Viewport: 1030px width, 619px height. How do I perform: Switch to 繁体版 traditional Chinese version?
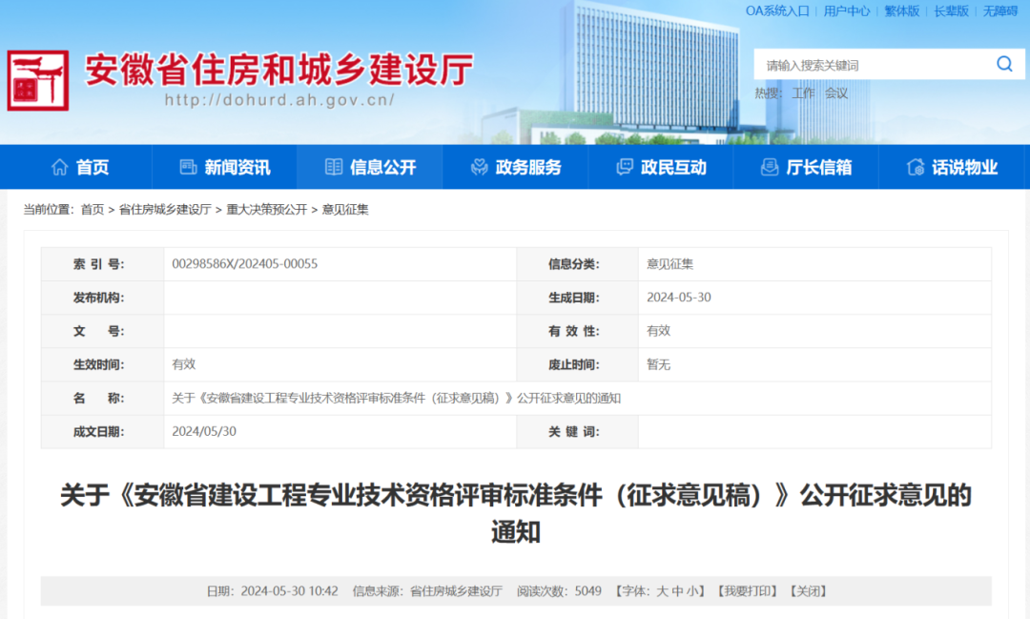click(900, 12)
